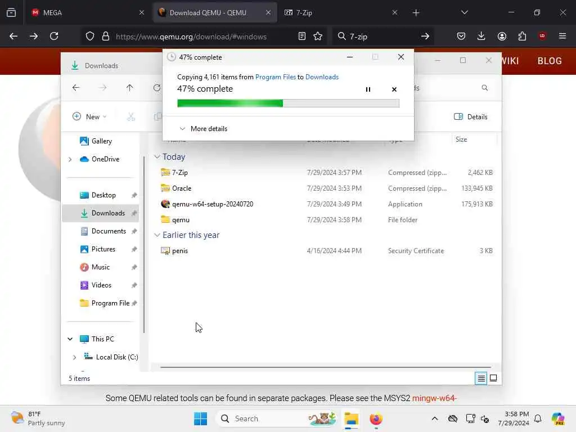576x432 pixels.
Task: Open the Firefox application menu
Action: tap(562, 36)
